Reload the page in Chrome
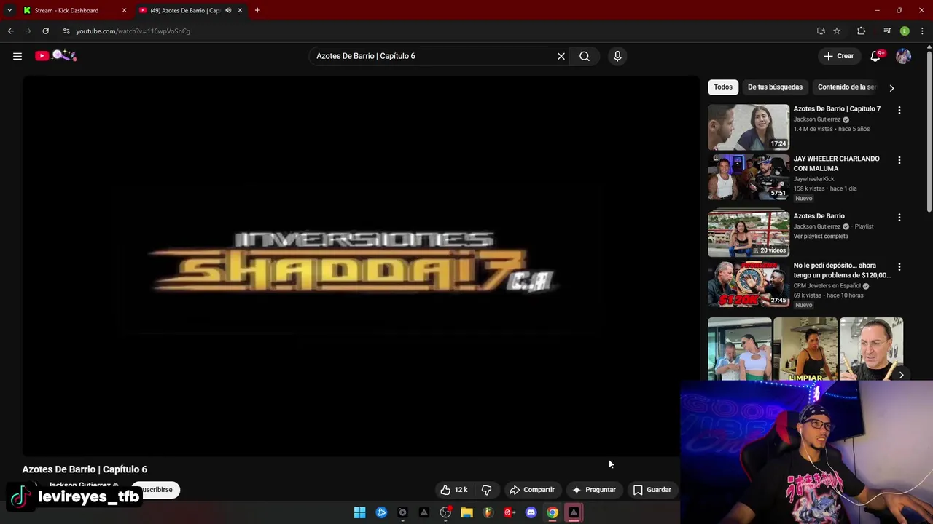 click(x=45, y=31)
